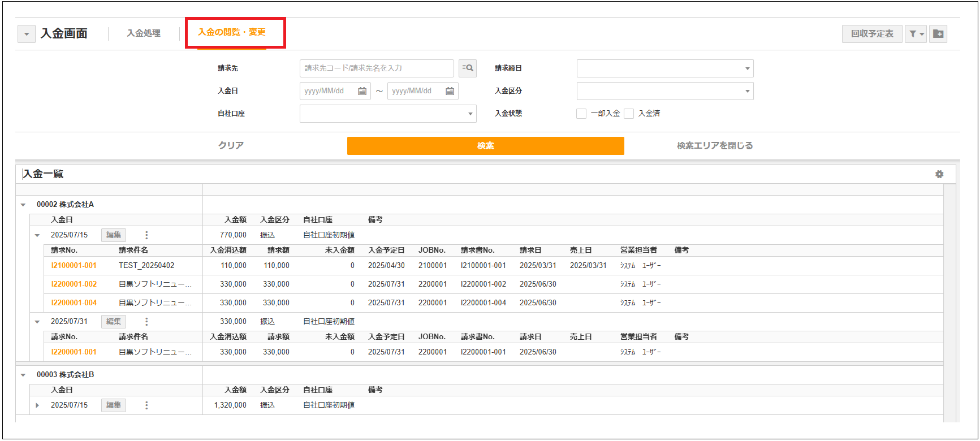Open the 請求締日 dropdown
Screen dimensions: 980x441
pos(665,68)
